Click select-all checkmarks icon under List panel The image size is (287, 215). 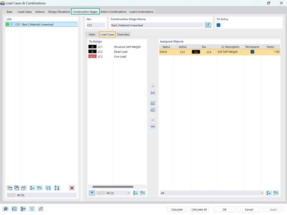coord(32,188)
